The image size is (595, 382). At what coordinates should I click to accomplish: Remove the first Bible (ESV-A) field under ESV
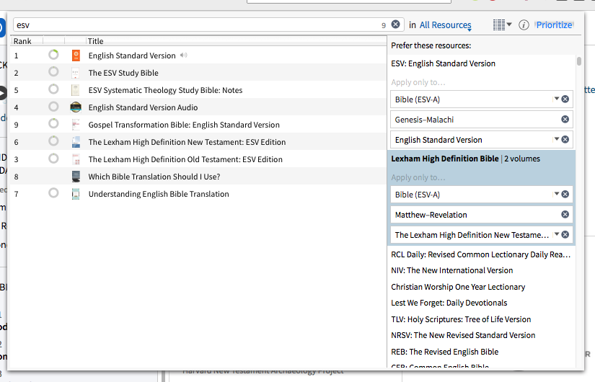click(x=565, y=99)
